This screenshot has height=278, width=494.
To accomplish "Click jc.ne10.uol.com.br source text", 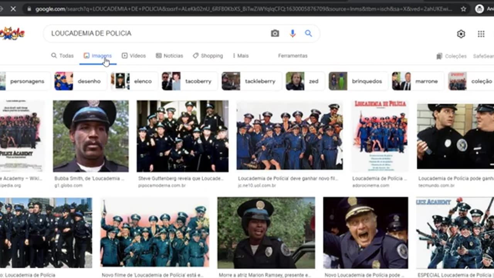I will [257, 185].
